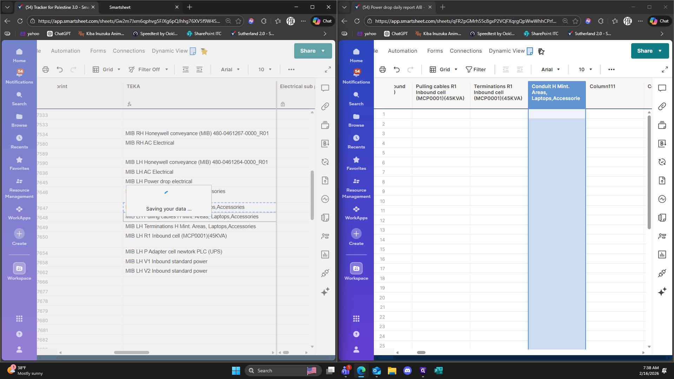
Task: Open Conversations comment icon in right sheet
Action: click(662, 88)
